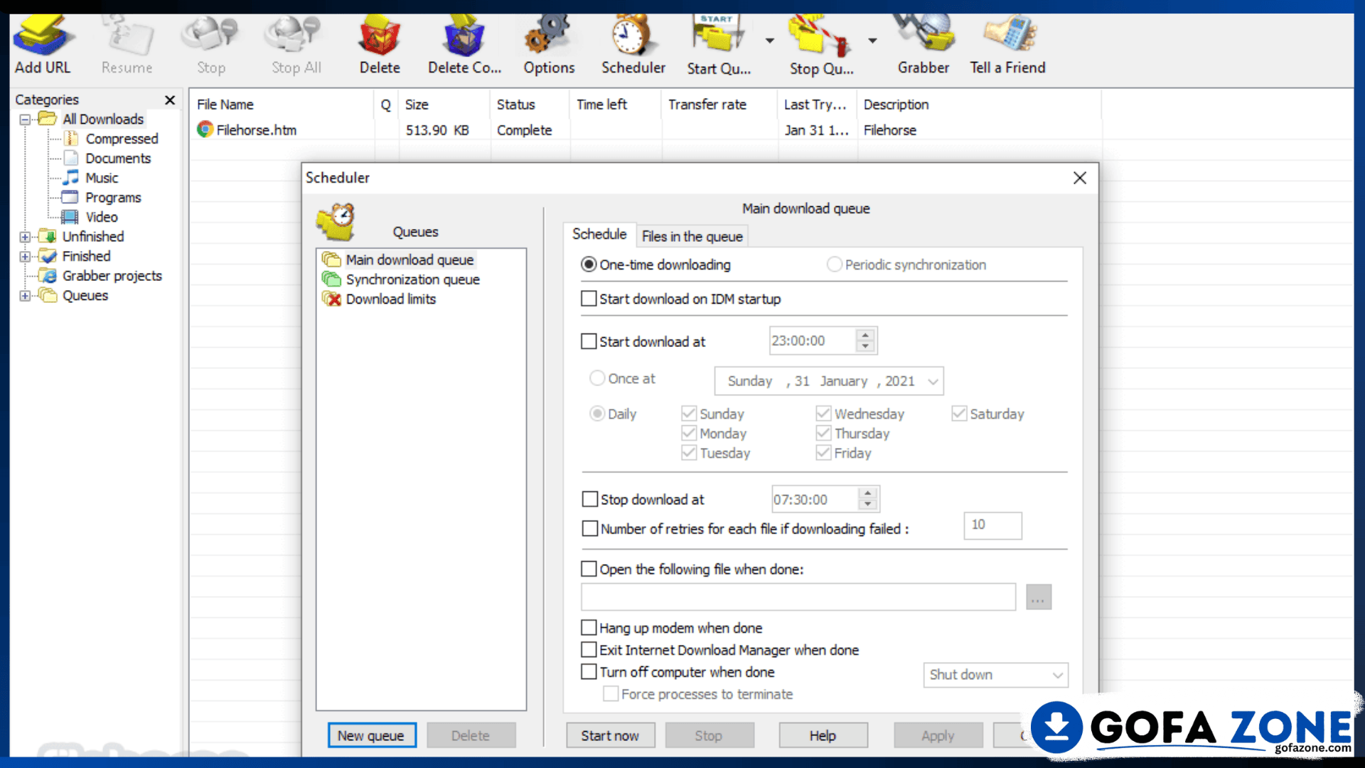Image resolution: width=1365 pixels, height=768 pixels.
Task: Enable Stop download at checkbox
Action: [x=590, y=499]
